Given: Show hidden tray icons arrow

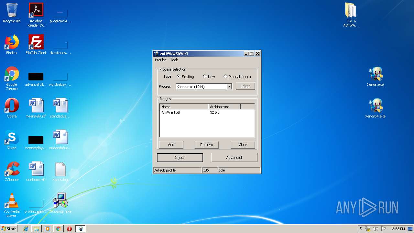Looking at the screenshot, I should [361, 228].
